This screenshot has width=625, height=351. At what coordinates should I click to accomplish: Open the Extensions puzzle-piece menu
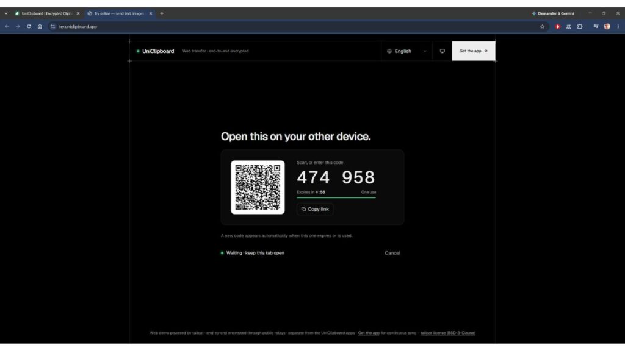click(580, 27)
